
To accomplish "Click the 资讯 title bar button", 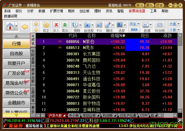I will (140, 5).
